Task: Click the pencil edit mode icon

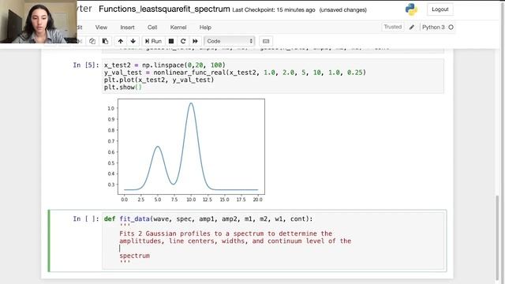Action: pyautogui.click(x=412, y=28)
